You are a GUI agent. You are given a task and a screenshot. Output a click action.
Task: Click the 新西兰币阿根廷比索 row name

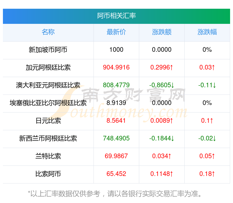[x=48, y=138]
